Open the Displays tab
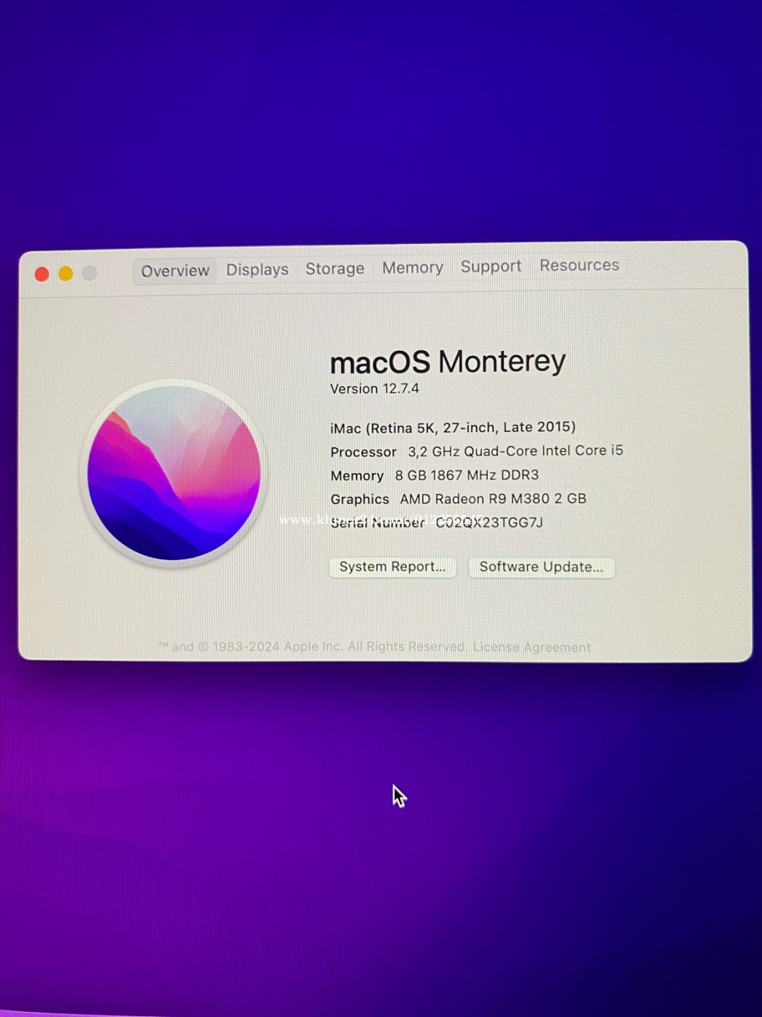 pyautogui.click(x=257, y=270)
